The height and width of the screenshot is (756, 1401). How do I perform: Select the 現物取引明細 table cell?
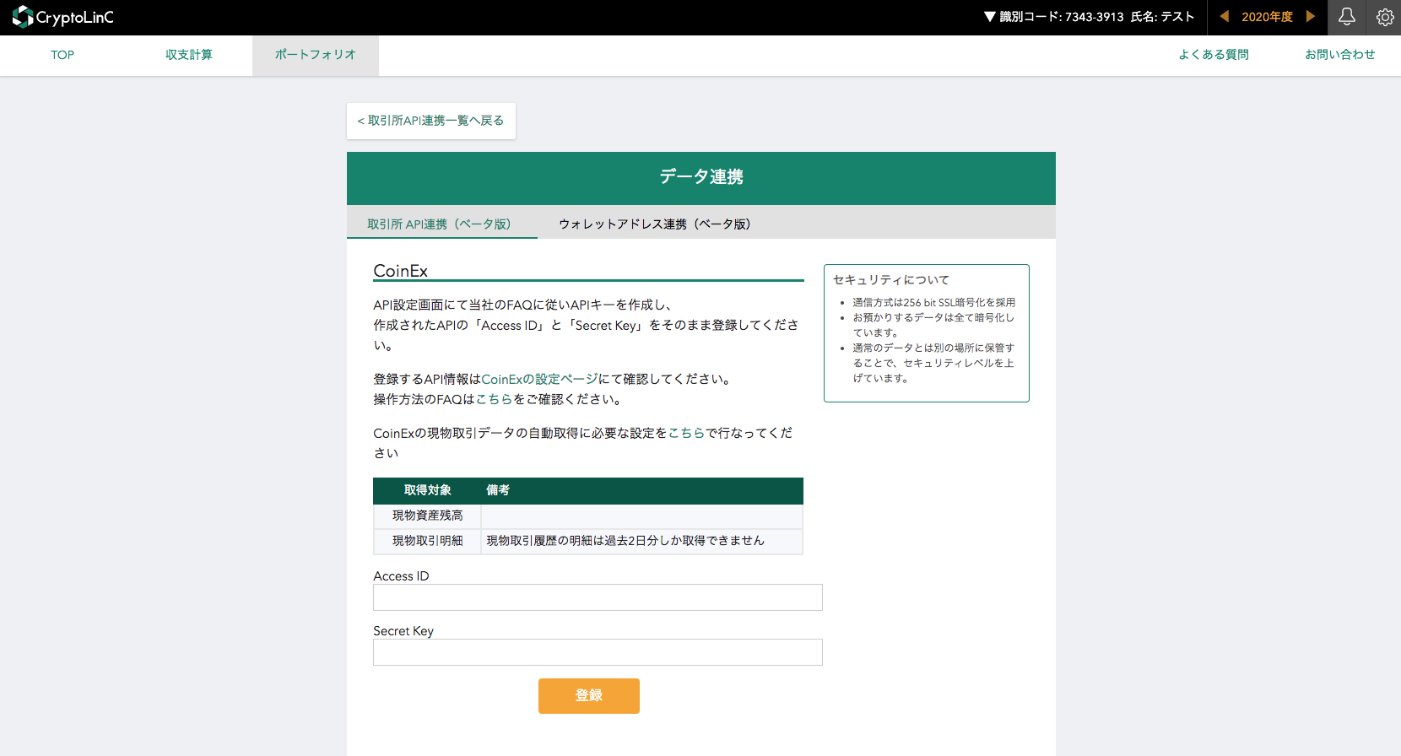tap(427, 542)
